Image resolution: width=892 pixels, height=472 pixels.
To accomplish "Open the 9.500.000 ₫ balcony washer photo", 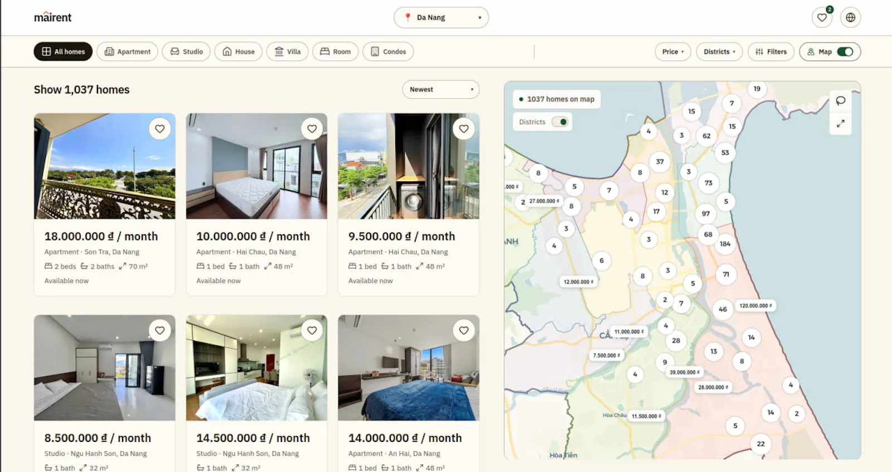I will click(409, 166).
